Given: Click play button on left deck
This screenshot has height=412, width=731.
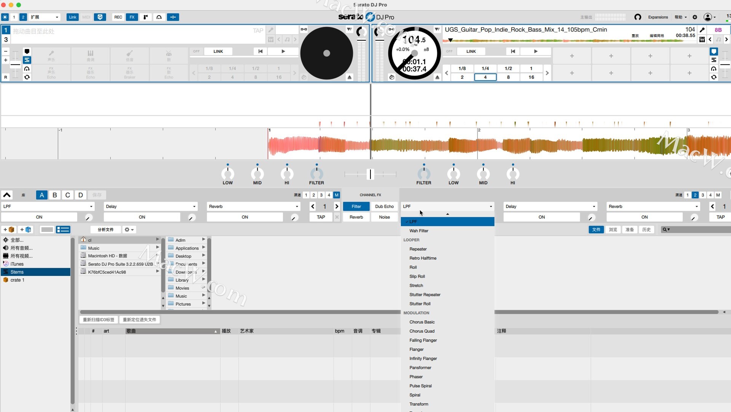Looking at the screenshot, I should point(283,51).
